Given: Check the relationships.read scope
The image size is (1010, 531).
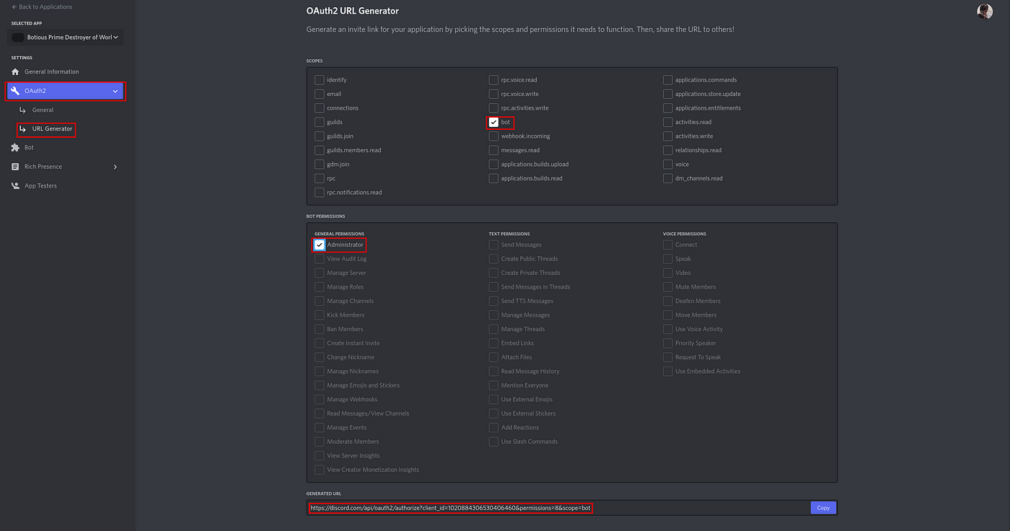Looking at the screenshot, I should click(x=668, y=150).
